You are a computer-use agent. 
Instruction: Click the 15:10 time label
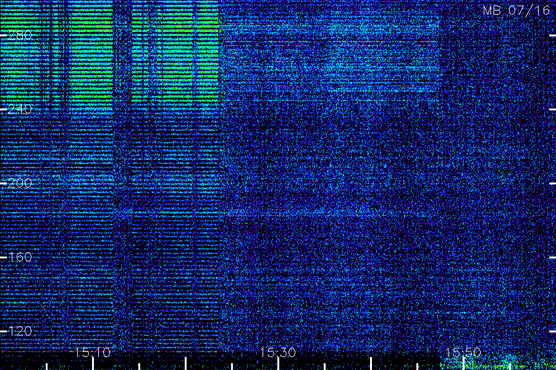93,352
